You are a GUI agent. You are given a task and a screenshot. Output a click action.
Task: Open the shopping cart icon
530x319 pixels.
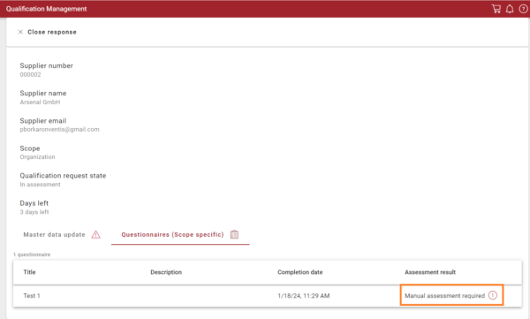point(496,9)
